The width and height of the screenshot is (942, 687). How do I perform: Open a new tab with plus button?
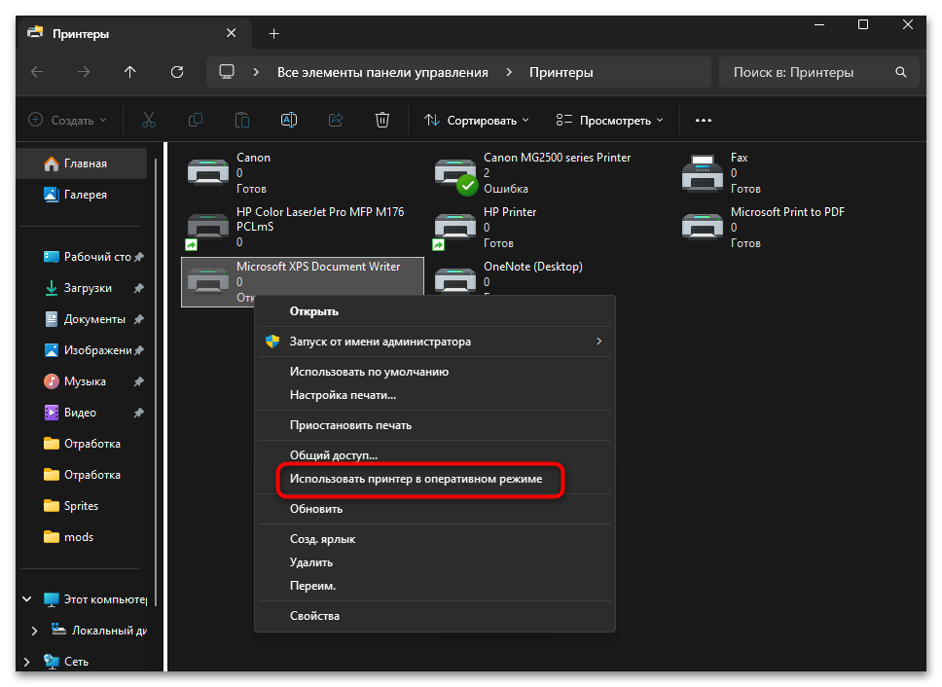click(x=274, y=34)
